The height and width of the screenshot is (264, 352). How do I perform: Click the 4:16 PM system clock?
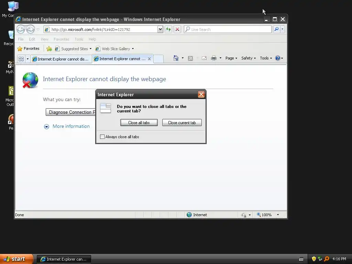pos(339,259)
